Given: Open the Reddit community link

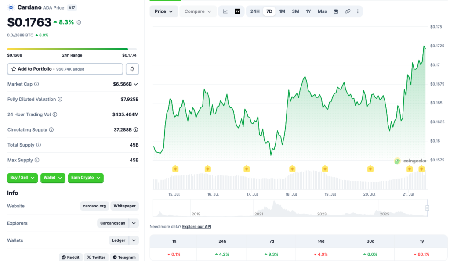Looking at the screenshot, I should pyautogui.click(x=71, y=257).
